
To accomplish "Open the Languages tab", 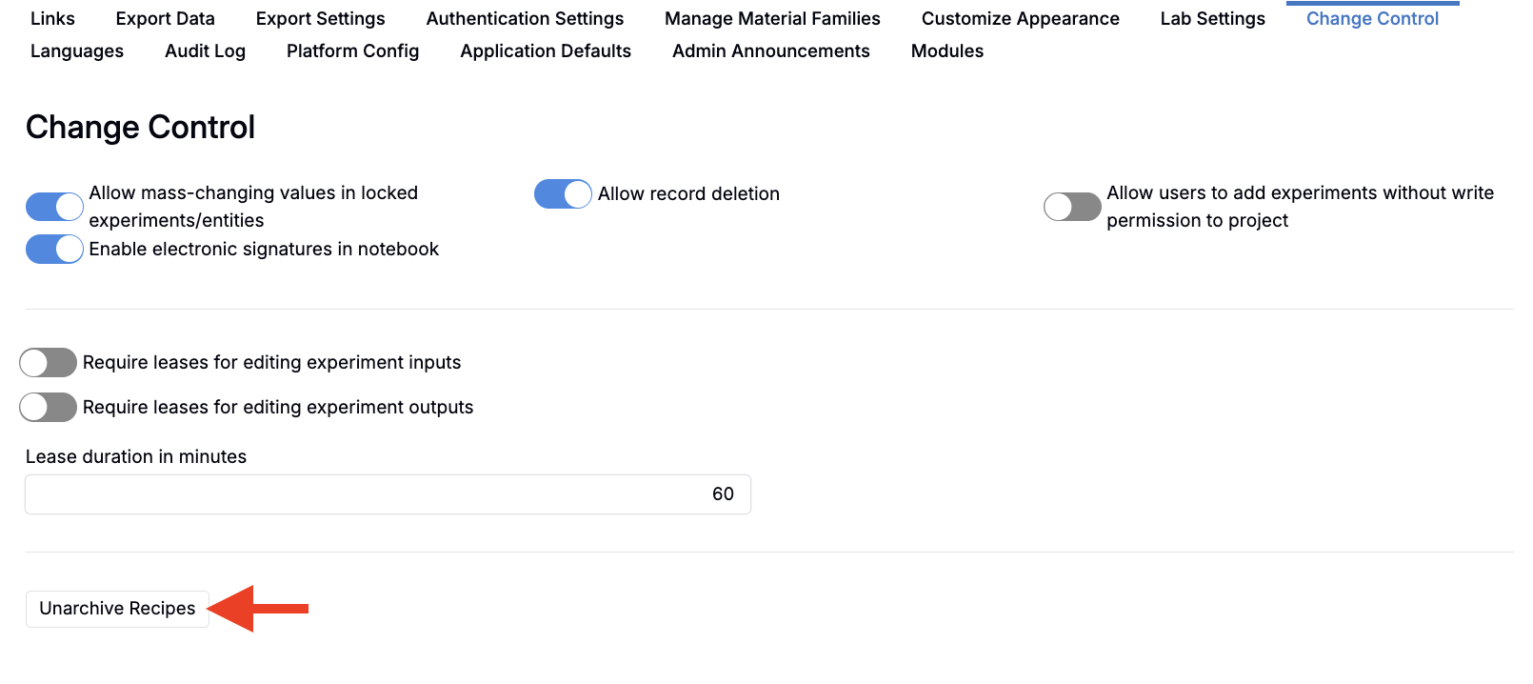I will point(77,51).
